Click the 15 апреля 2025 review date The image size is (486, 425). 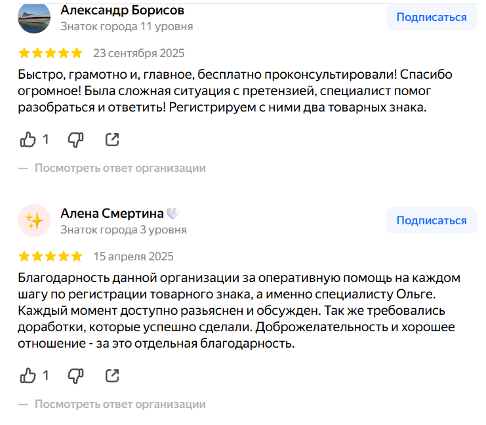pos(134,256)
